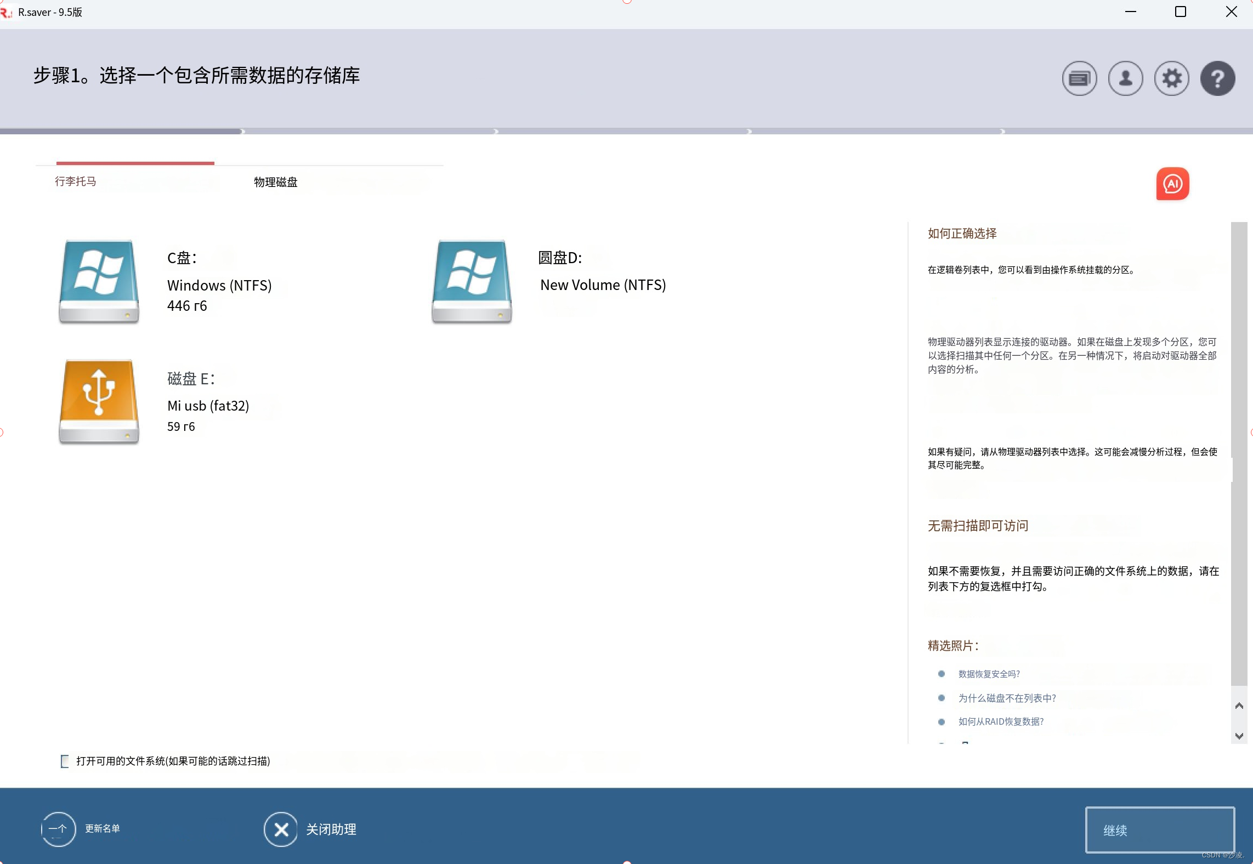This screenshot has width=1253, height=864.
Task: Click the question mark help icon
Action: tap(1217, 78)
